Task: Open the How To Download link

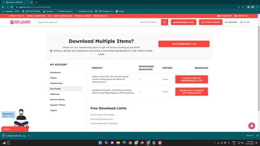Action: point(63,16)
